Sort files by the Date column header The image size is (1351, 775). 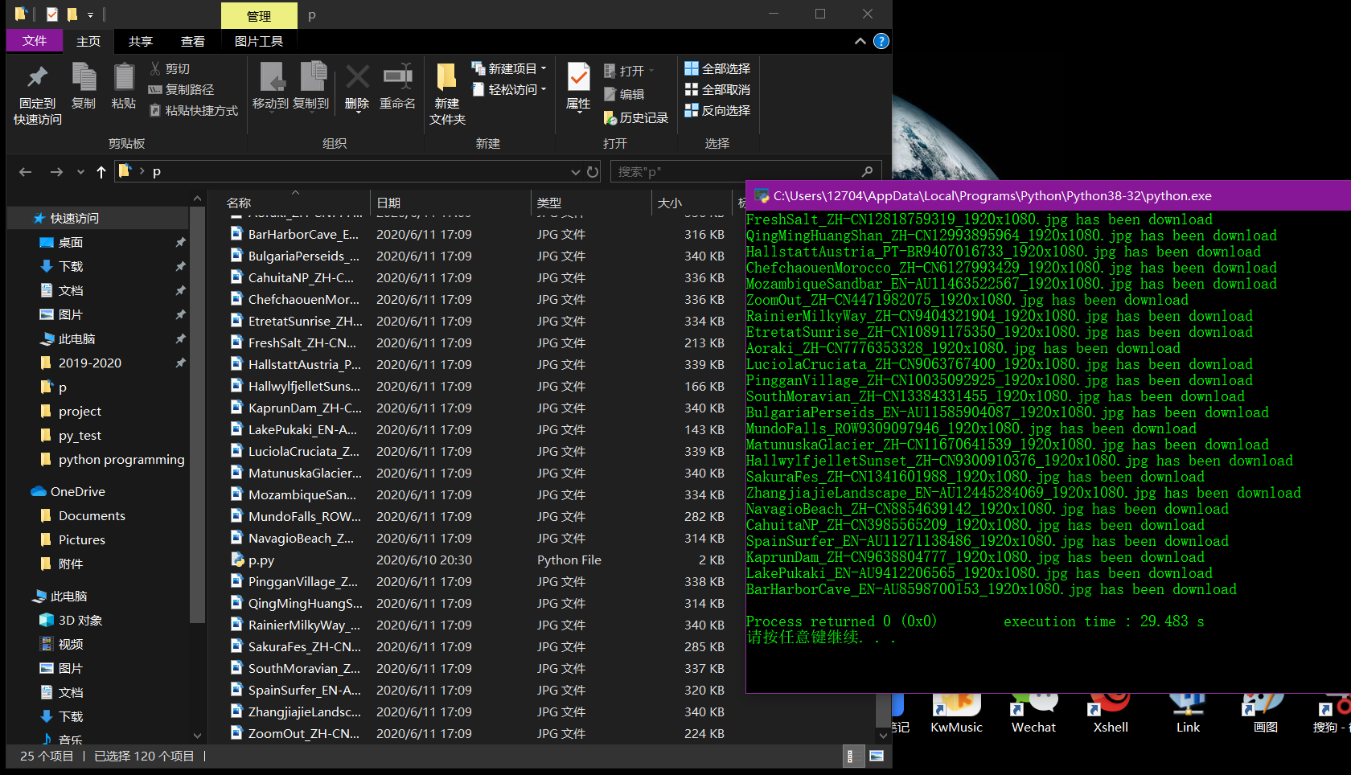pos(450,203)
